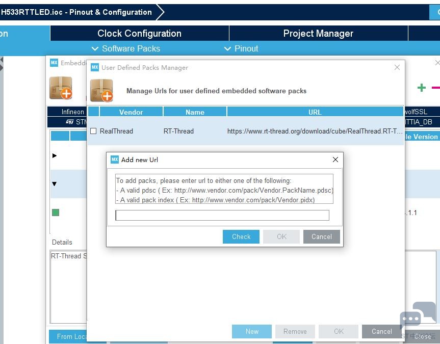This screenshot has width=440, height=344.
Task: Click the green plus add icon
Action: click(422, 88)
